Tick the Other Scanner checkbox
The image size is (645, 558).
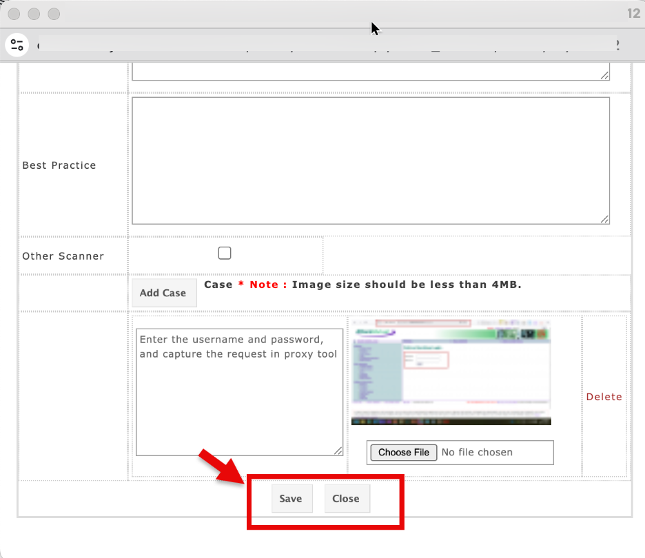(x=225, y=253)
